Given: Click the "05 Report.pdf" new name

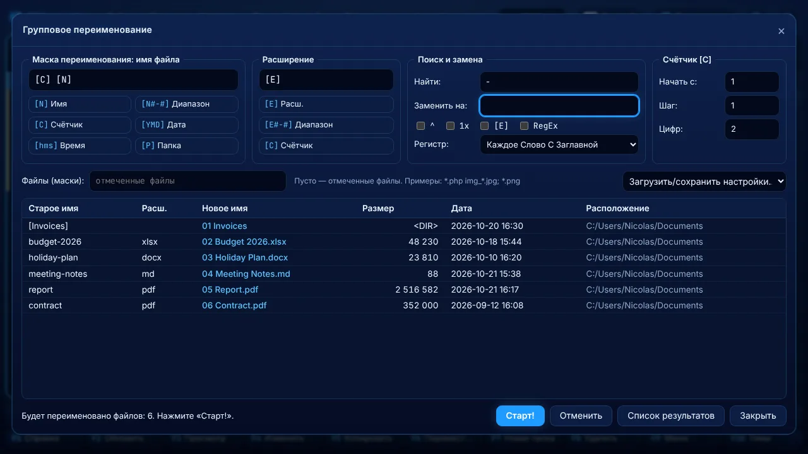Looking at the screenshot, I should point(230,290).
